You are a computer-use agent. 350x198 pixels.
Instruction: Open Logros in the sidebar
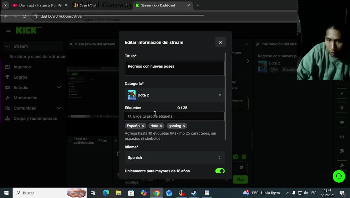(20, 77)
